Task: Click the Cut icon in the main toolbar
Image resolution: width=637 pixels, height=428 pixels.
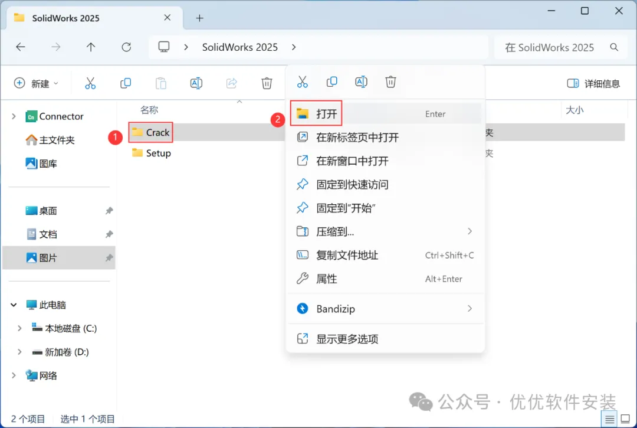Action: point(90,83)
